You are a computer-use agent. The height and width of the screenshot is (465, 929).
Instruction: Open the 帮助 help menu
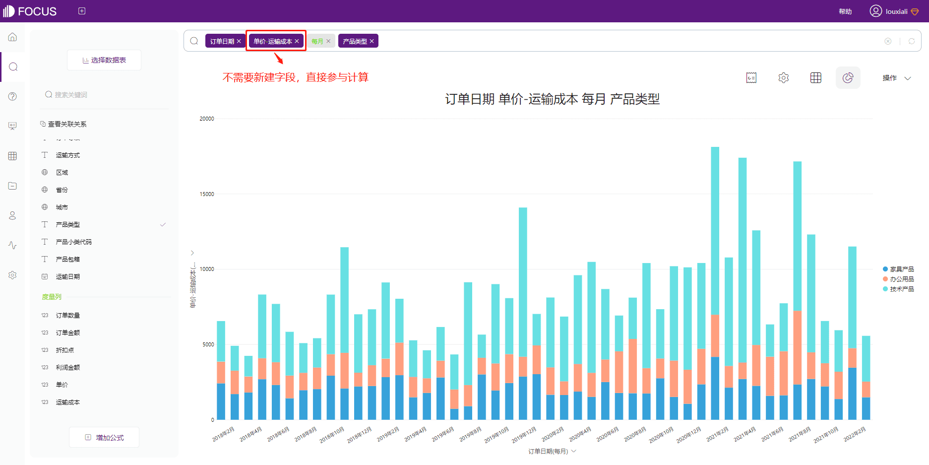845,11
